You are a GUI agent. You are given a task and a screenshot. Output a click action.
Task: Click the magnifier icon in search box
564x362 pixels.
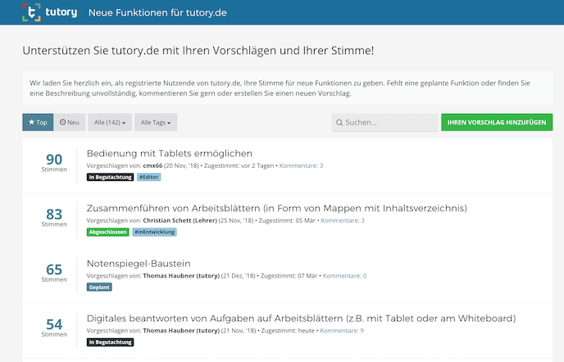point(339,123)
